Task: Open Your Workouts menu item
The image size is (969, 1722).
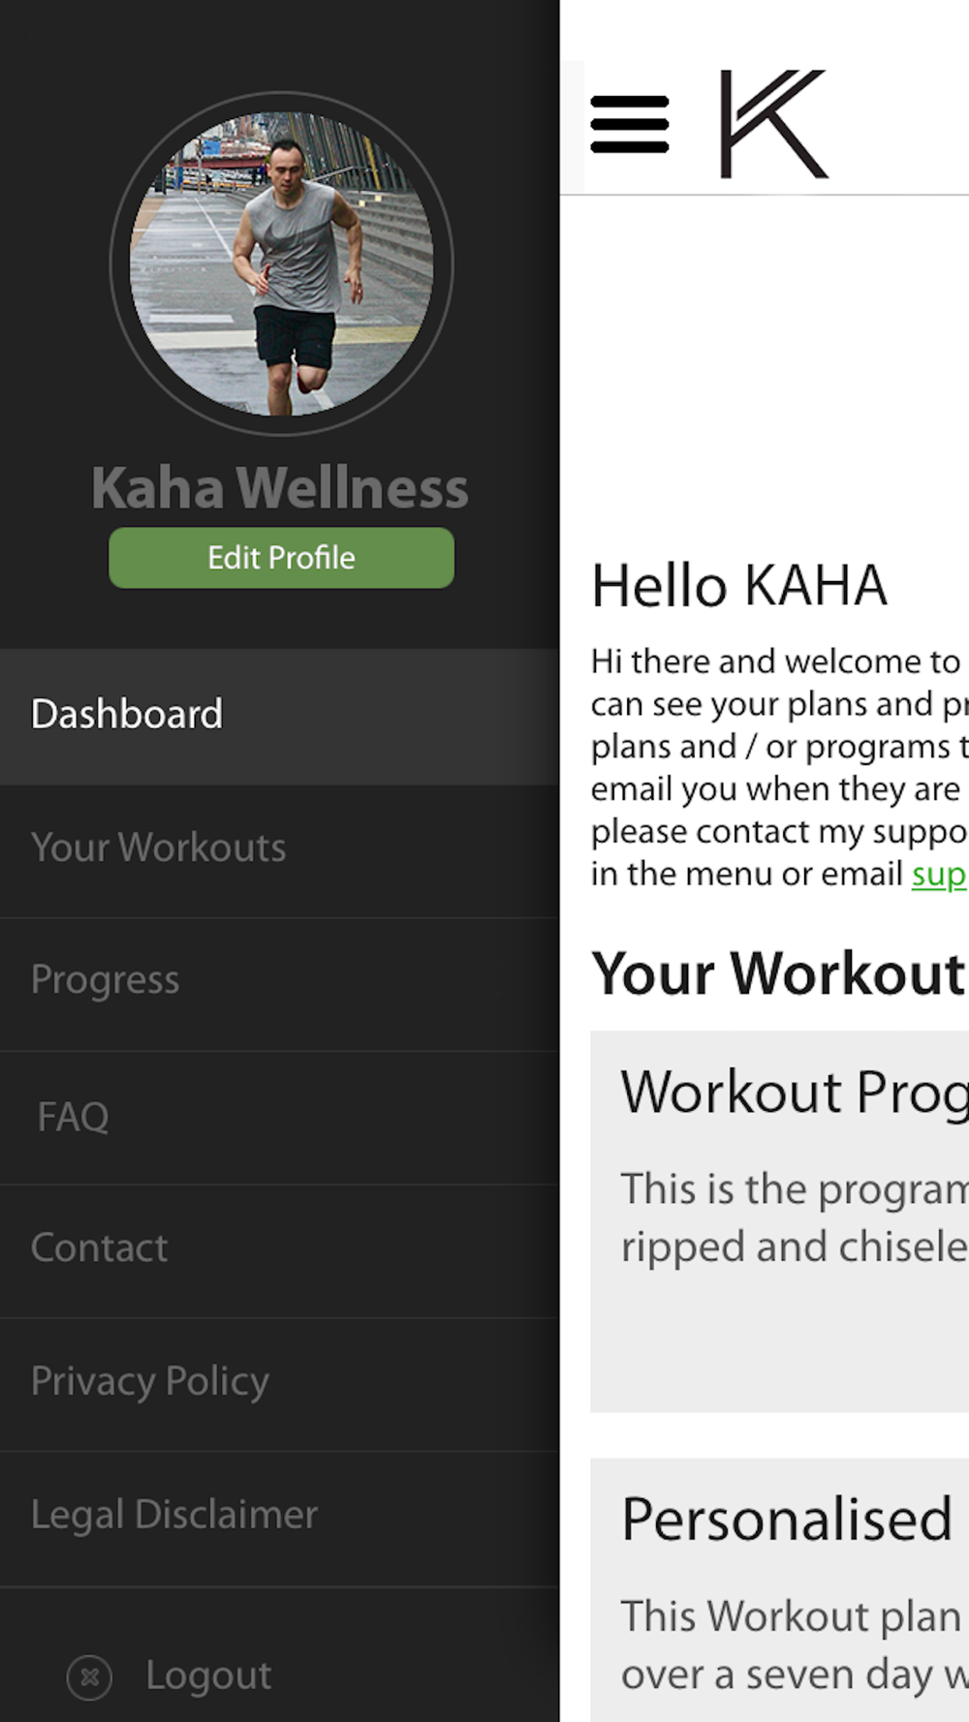Action: [x=279, y=850]
